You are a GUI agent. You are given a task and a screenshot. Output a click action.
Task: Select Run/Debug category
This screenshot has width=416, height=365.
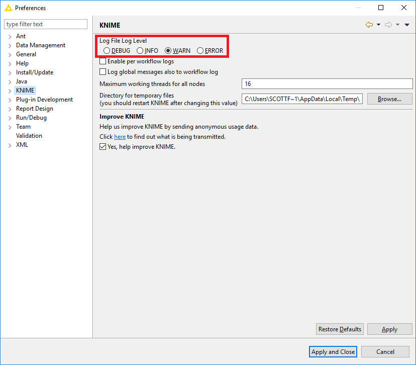click(x=31, y=117)
